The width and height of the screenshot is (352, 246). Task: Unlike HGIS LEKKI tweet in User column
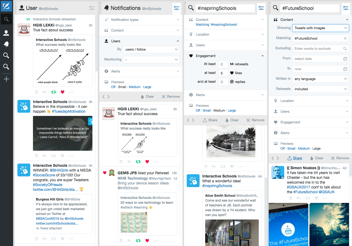point(62,92)
